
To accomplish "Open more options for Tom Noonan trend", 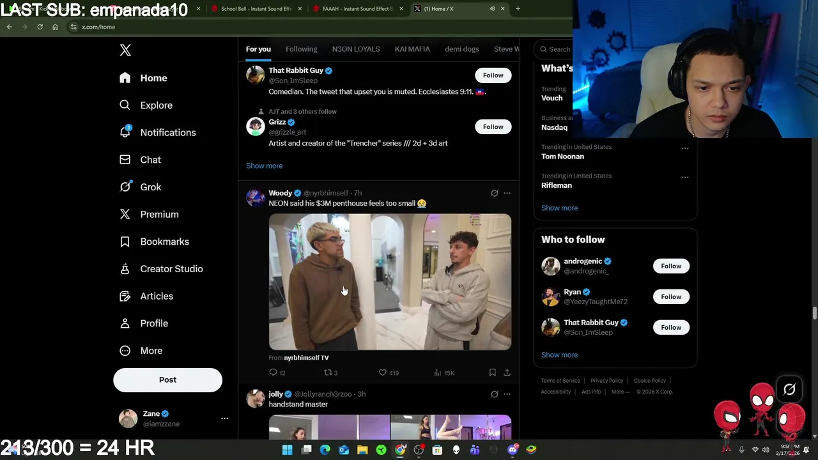I will 685,148.
